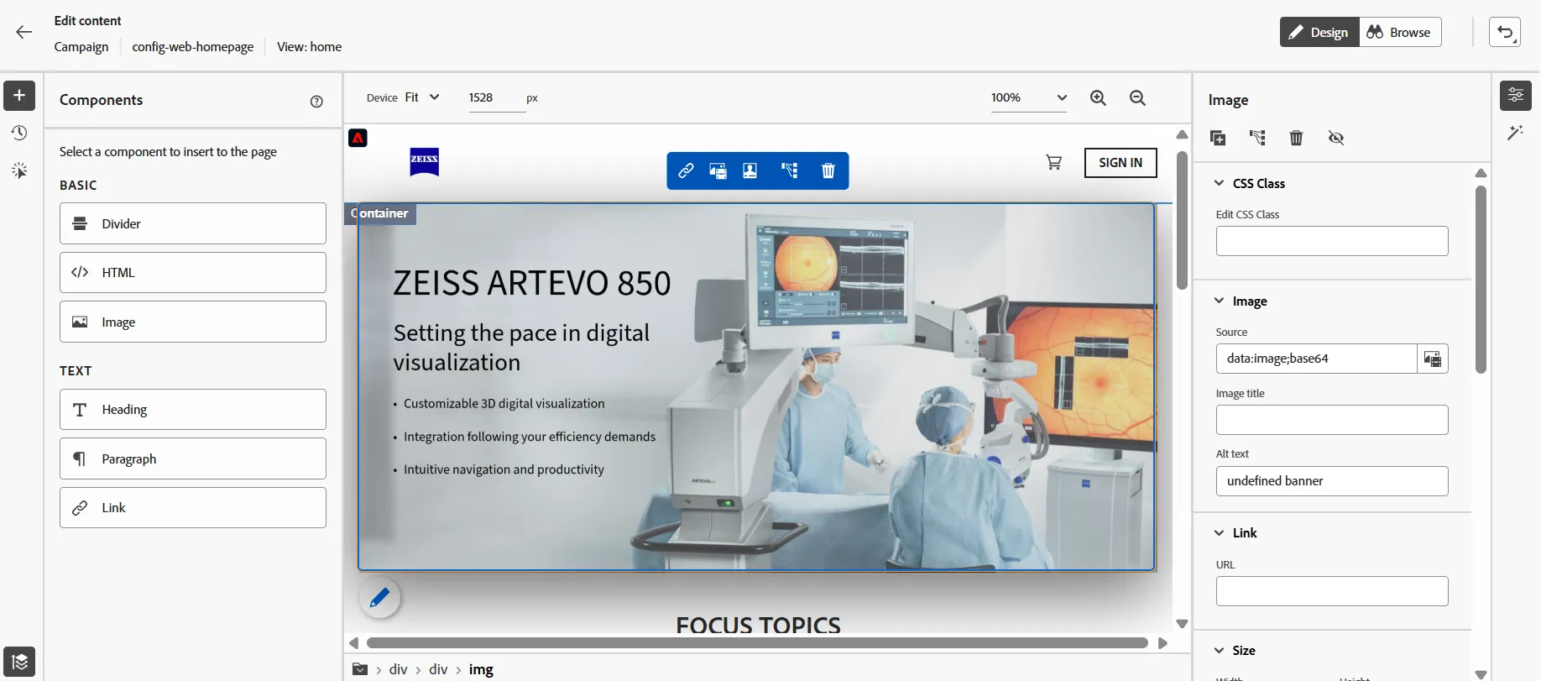Image resolution: width=1541 pixels, height=681 pixels.
Task: Click the back arrow next to Edit content
Action: (24, 32)
